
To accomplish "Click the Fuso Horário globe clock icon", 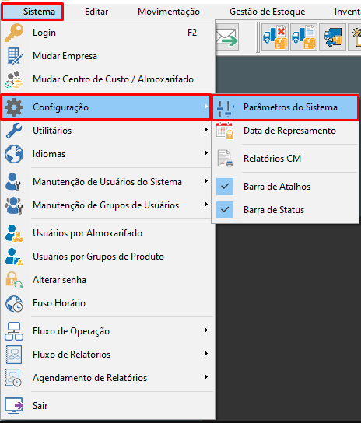I will point(14,303).
